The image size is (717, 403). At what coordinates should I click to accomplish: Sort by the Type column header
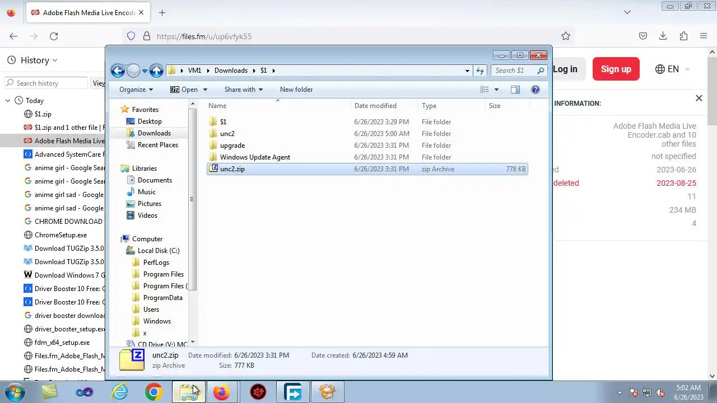coord(452,106)
